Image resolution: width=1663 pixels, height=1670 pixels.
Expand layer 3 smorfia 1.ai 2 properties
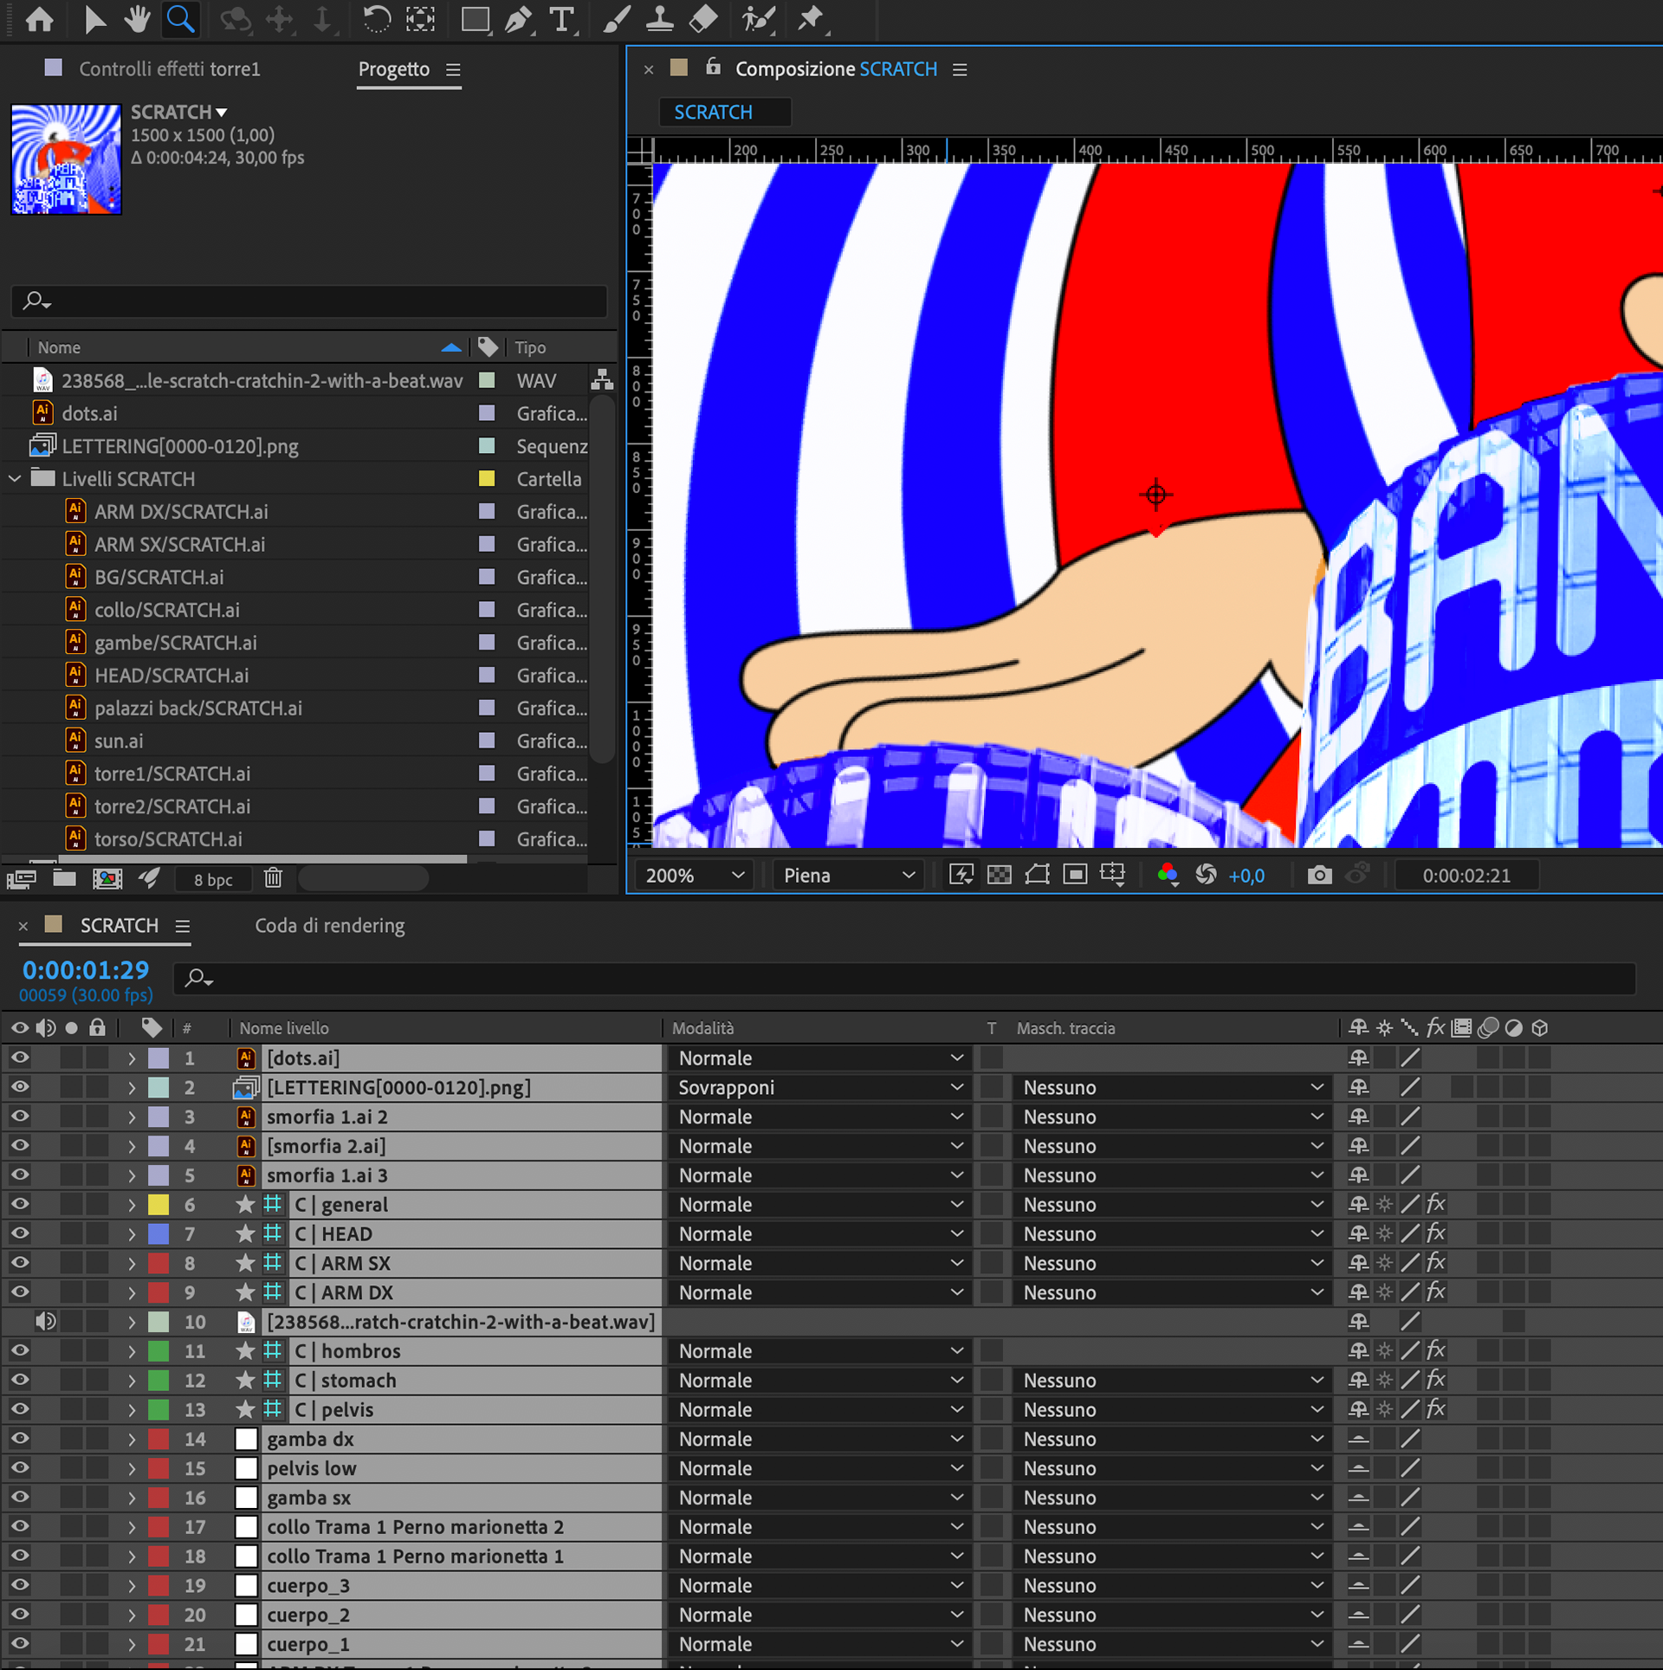pyautogui.click(x=132, y=1117)
